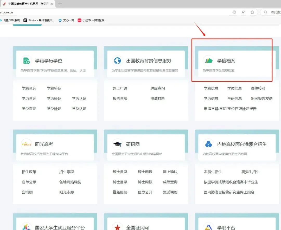
Task: Click the 学历查询 link
Action: coord(29,98)
